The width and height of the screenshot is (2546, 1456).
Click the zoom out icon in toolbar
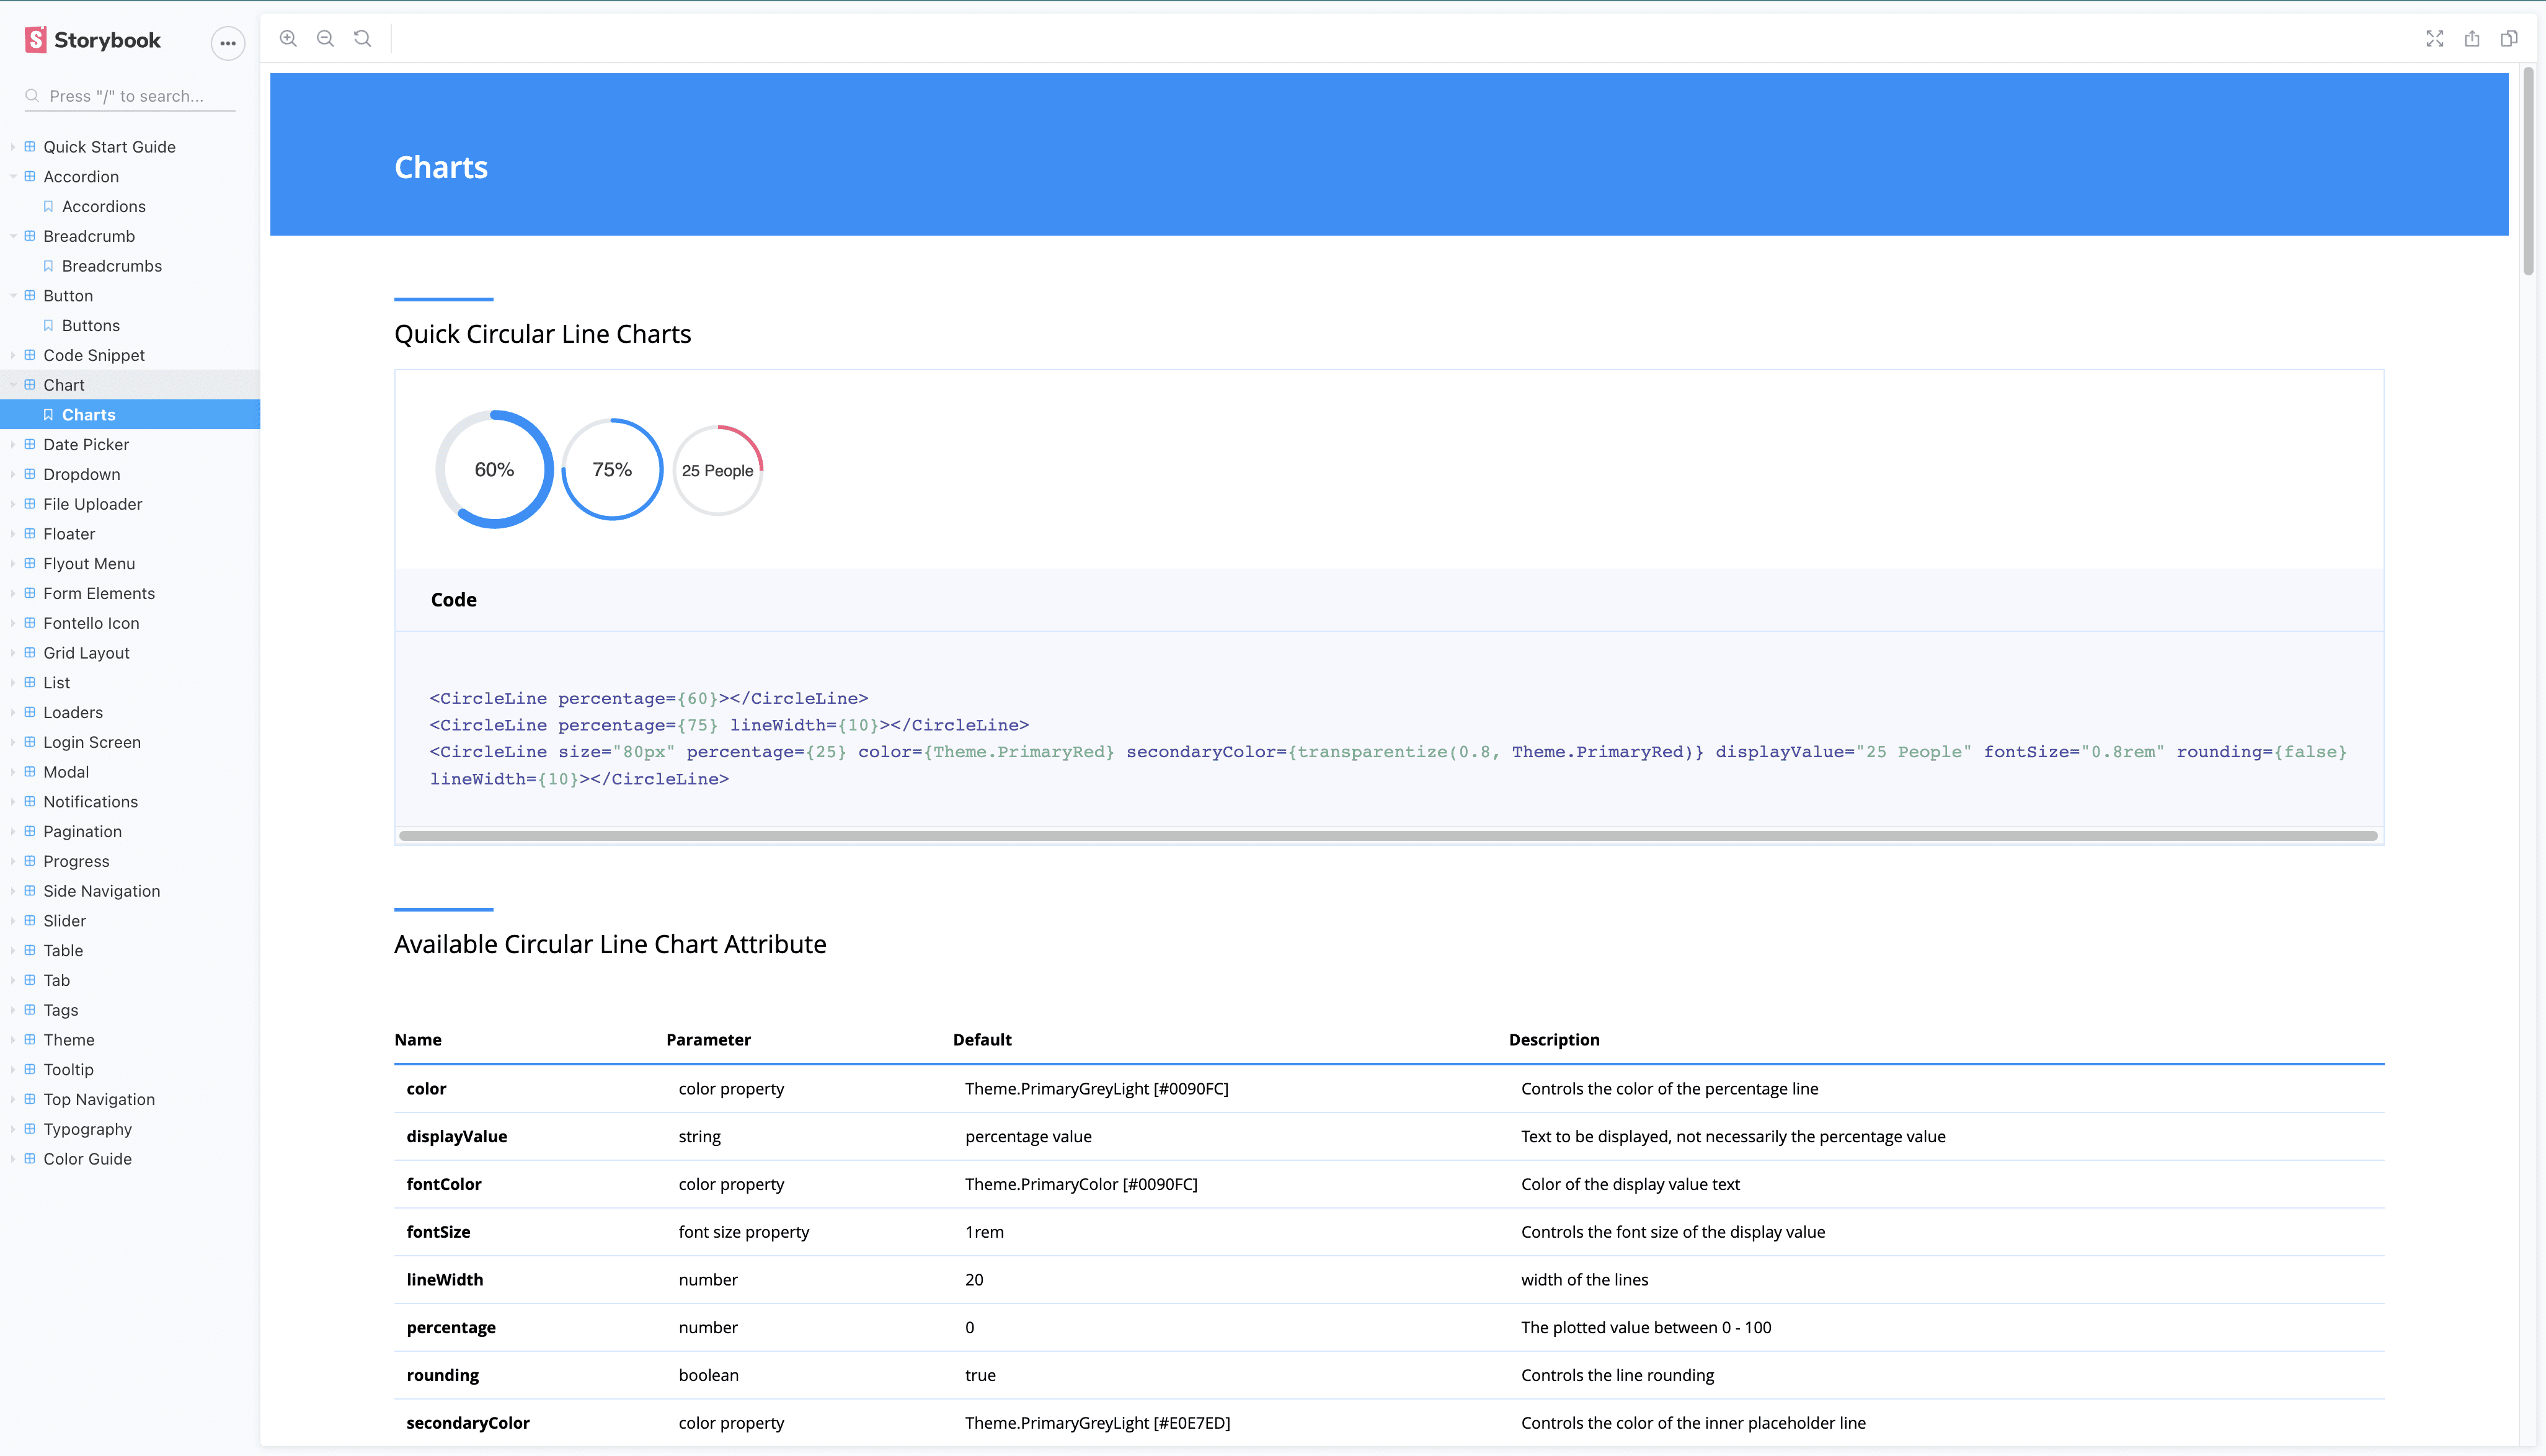[325, 39]
